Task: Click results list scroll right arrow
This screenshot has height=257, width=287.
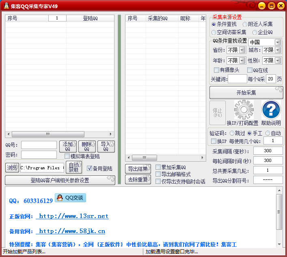Action: click(202, 158)
